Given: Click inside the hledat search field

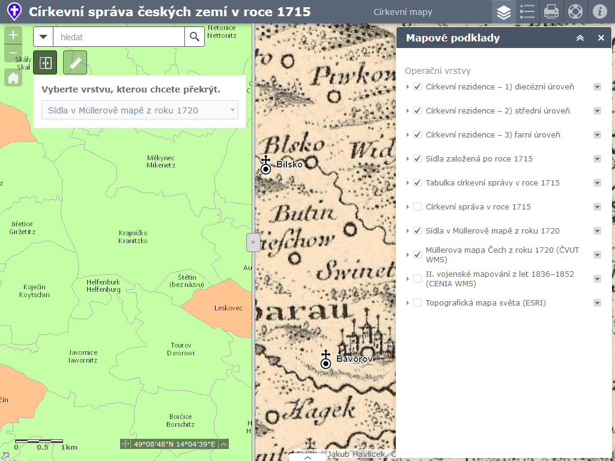Looking at the screenshot, I should coord(119,37).
